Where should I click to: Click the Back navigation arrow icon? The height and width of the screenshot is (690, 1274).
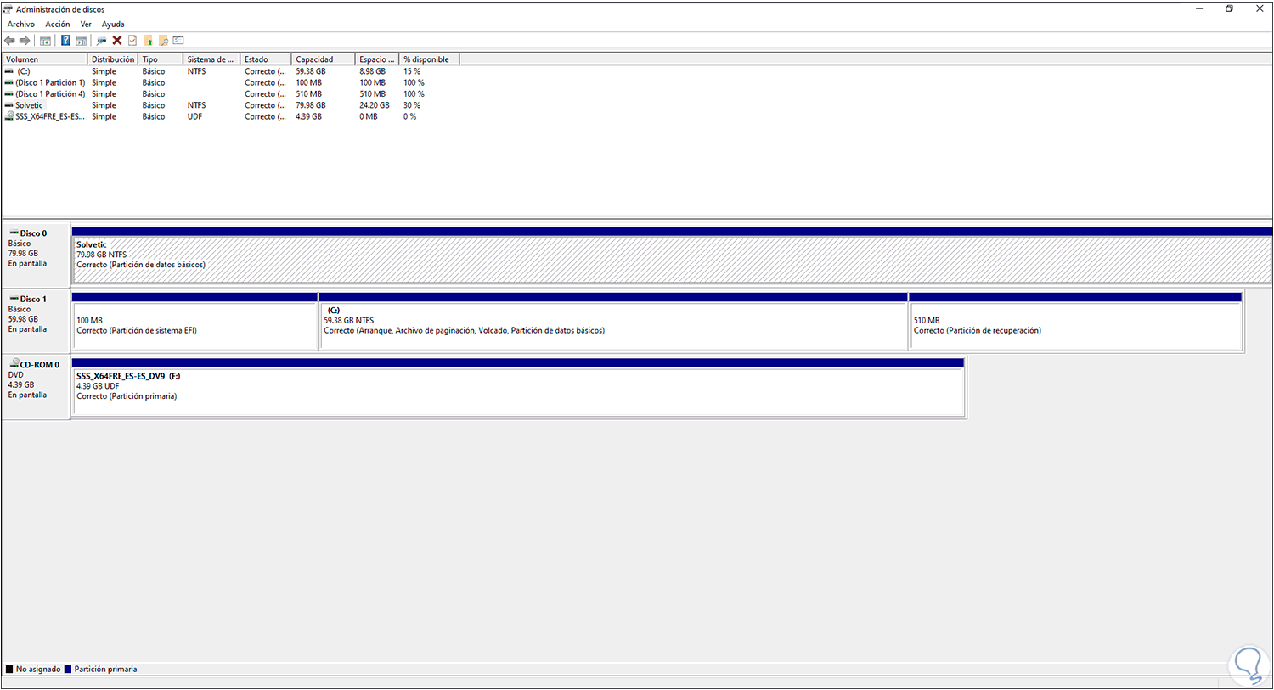click(x=9, y=40)
